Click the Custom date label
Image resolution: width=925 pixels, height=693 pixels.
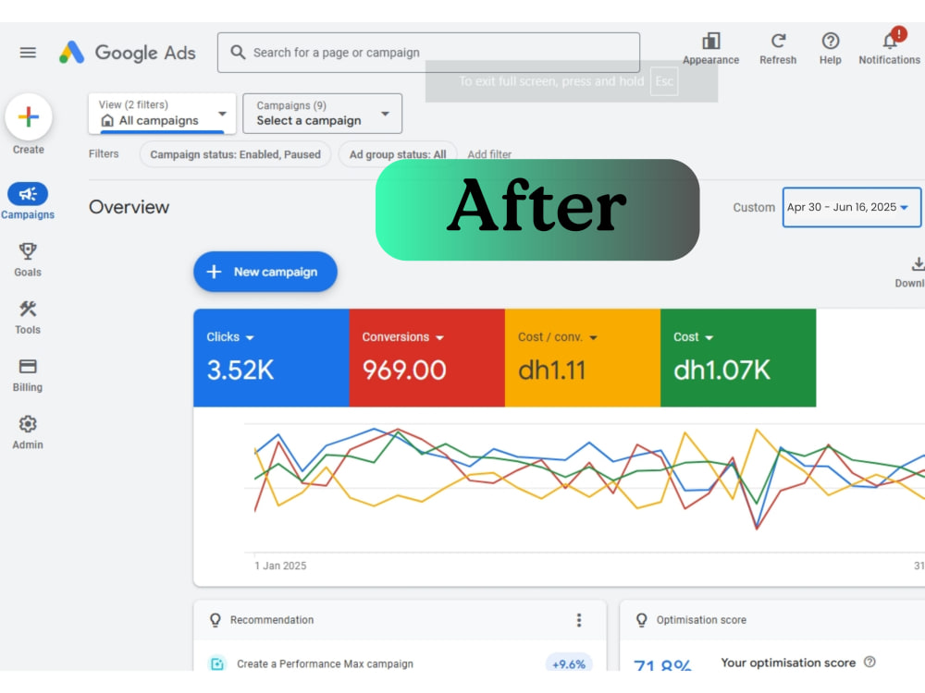[754, 207]
